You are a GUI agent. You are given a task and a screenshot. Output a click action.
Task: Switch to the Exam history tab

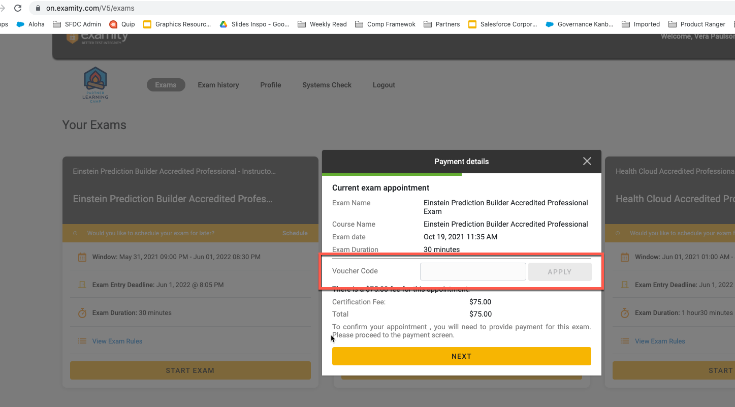click(218, 85)
